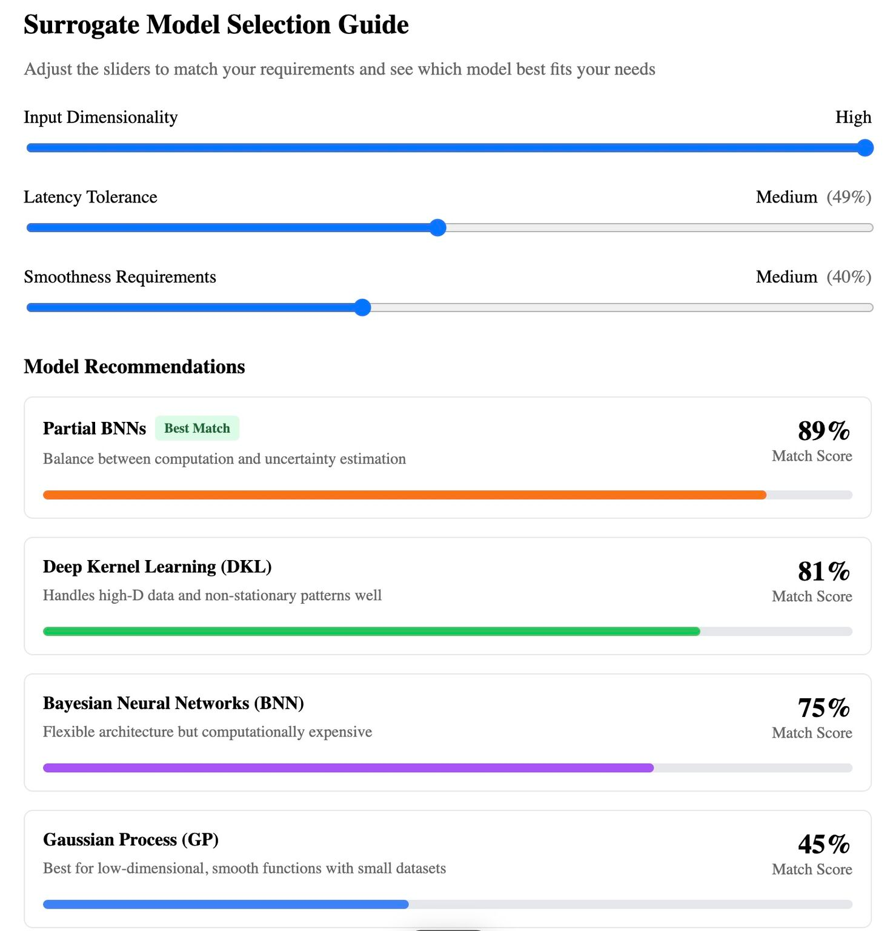Click the Smoothness Requirements slider thumb
The width and height of the screenshot is (890, 931).
pos(362,307)
